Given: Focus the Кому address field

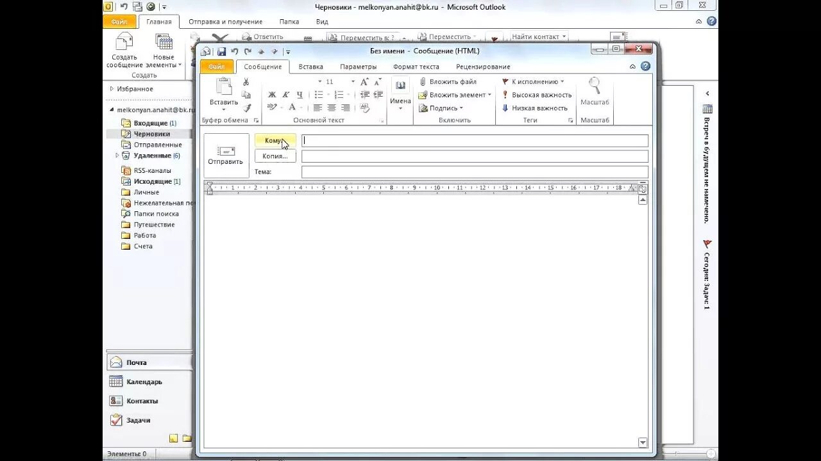Looking at the screenshot, I should point(475,141).
